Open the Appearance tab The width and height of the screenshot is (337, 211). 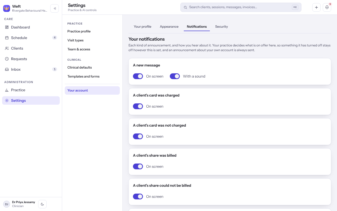pyautogui.click(x=169, y=27)
